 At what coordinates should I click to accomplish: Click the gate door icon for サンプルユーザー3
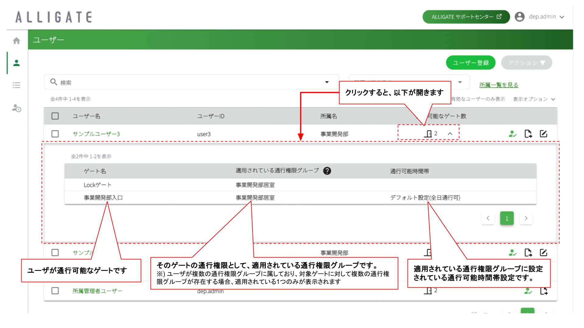[x=429, y=134]
